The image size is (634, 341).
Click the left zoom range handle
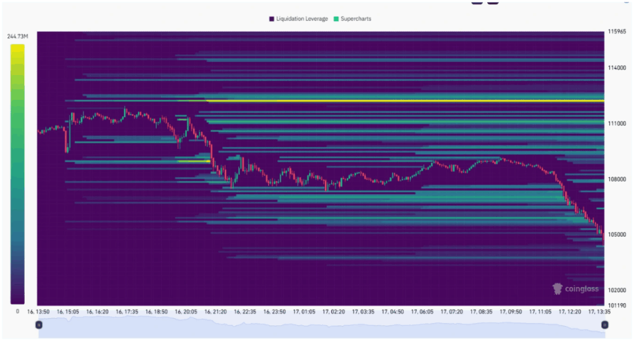point(39,324)
